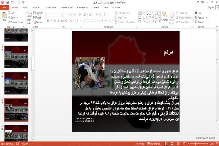Image resolution: width=219 pixels, height=146 pixels.
Task: Start Slide Show from status bar icon
Action: click(x=184, y=143)
